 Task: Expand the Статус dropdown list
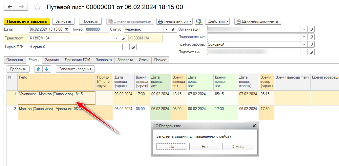(166, 29)
